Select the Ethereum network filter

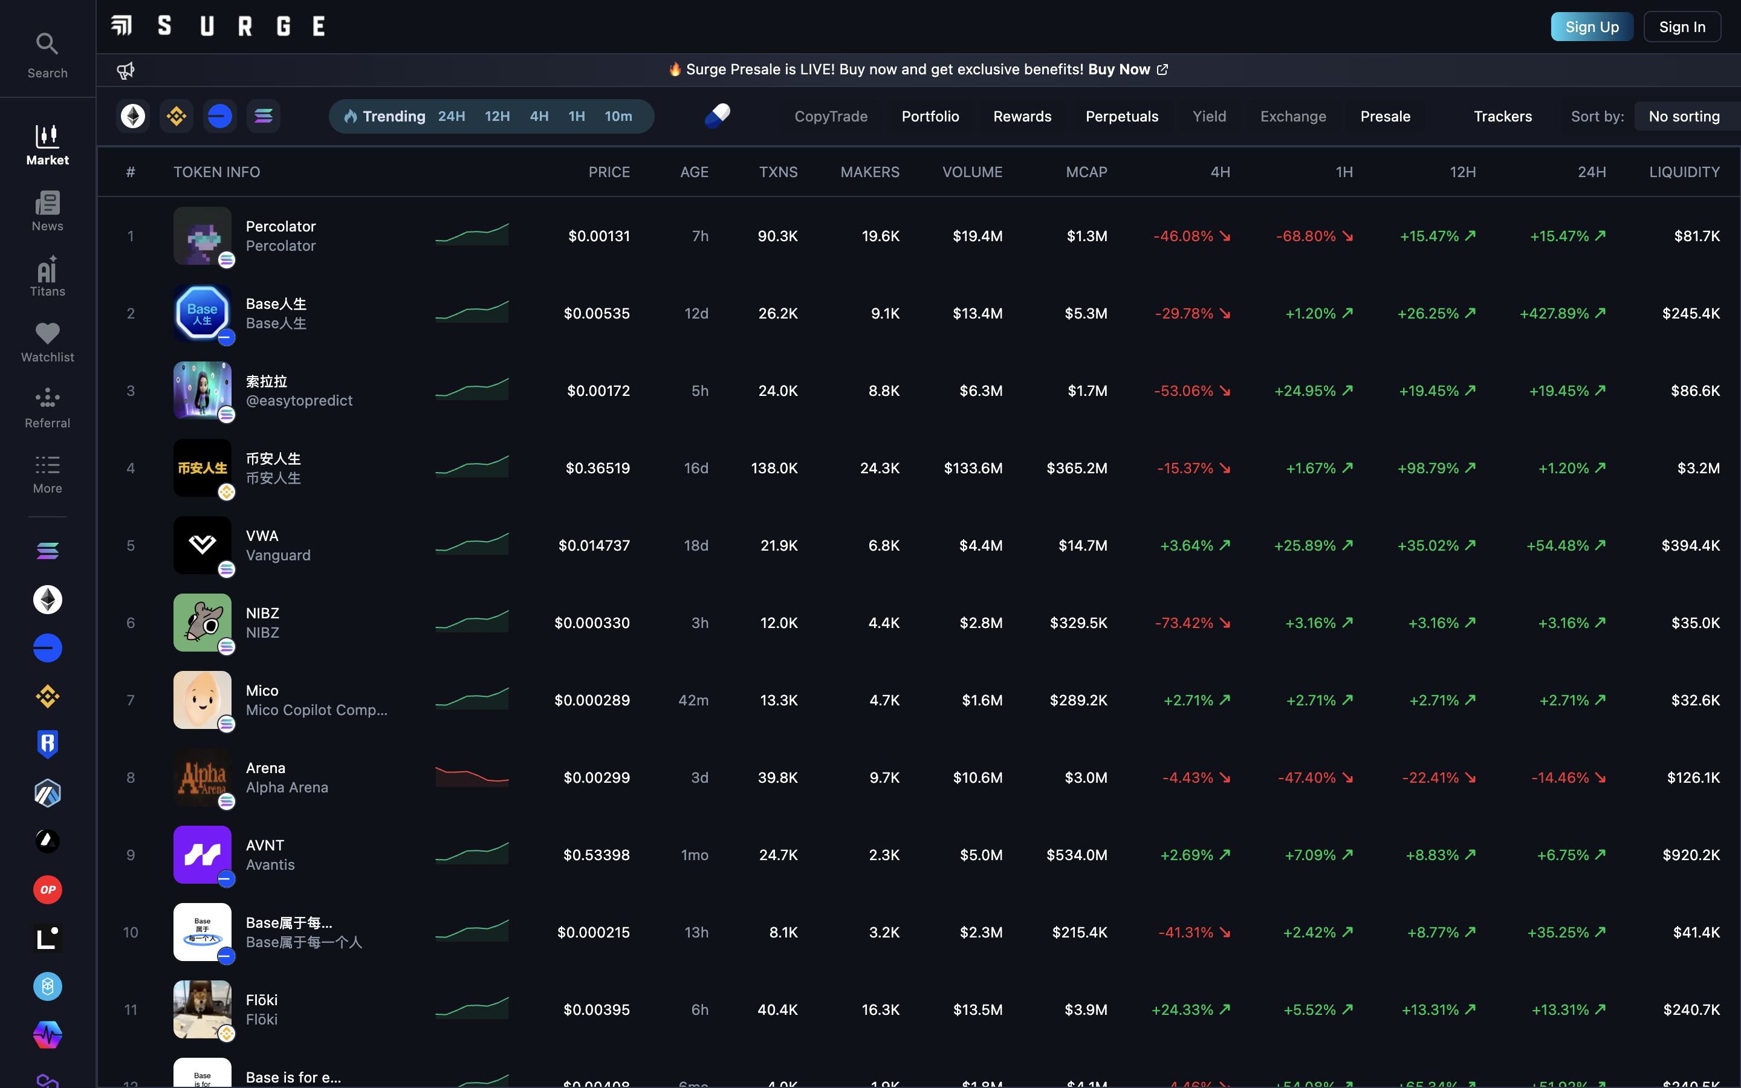[132, 116]
